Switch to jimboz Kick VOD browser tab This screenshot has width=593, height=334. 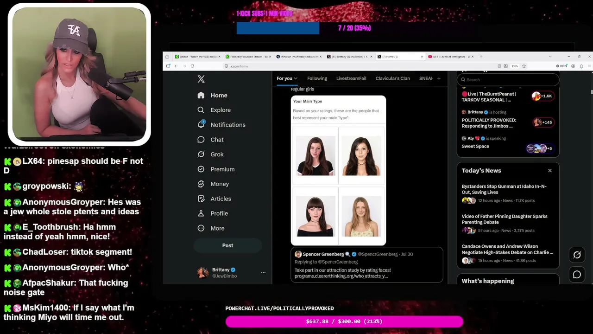[198, 57]
